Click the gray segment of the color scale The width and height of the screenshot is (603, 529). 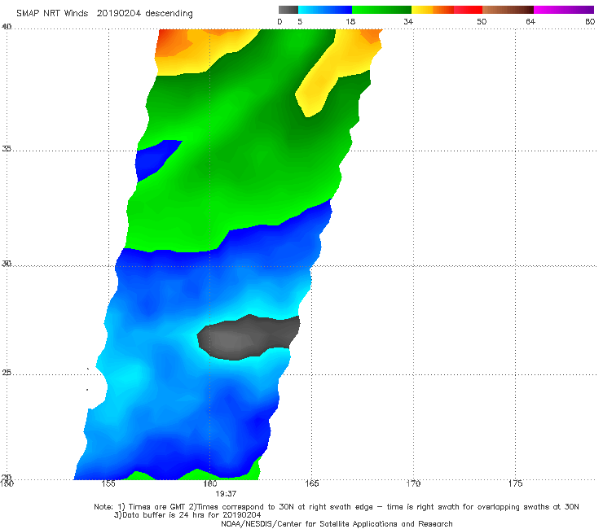tap(288, 10)
